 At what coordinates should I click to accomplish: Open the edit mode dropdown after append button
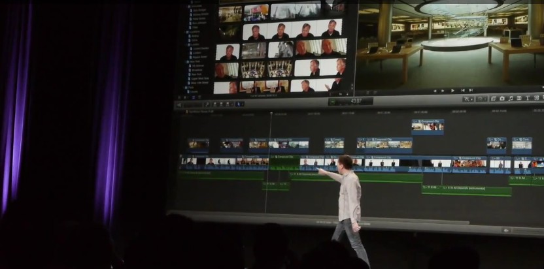click(231, 104)
